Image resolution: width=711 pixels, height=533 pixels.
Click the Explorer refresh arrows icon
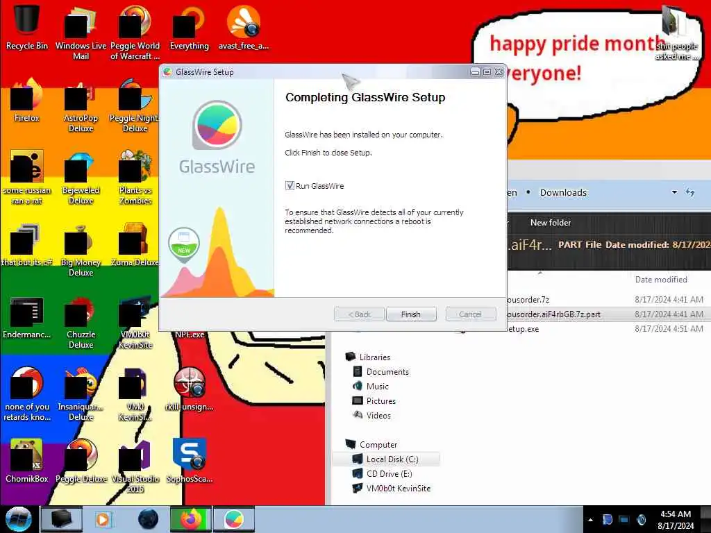(690, 192)
